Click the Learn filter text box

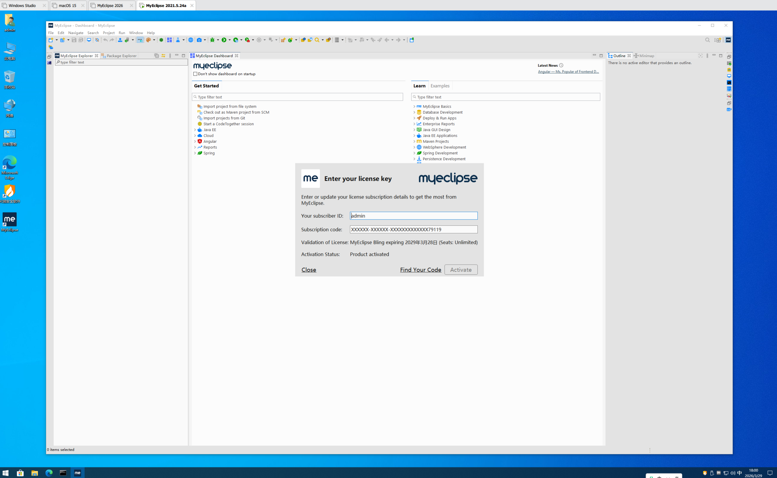click(505, 97)
